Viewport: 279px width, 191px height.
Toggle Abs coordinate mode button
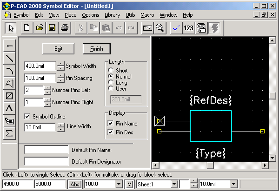(x=75, y=184)
